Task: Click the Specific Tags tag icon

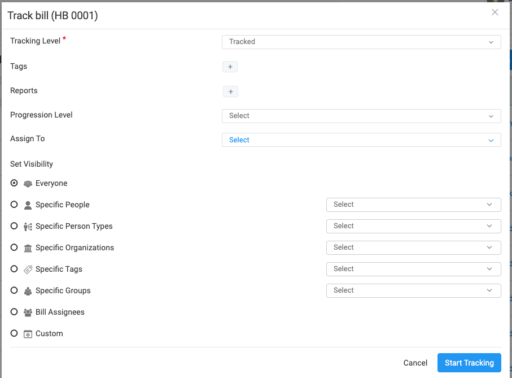Action: 28,270
